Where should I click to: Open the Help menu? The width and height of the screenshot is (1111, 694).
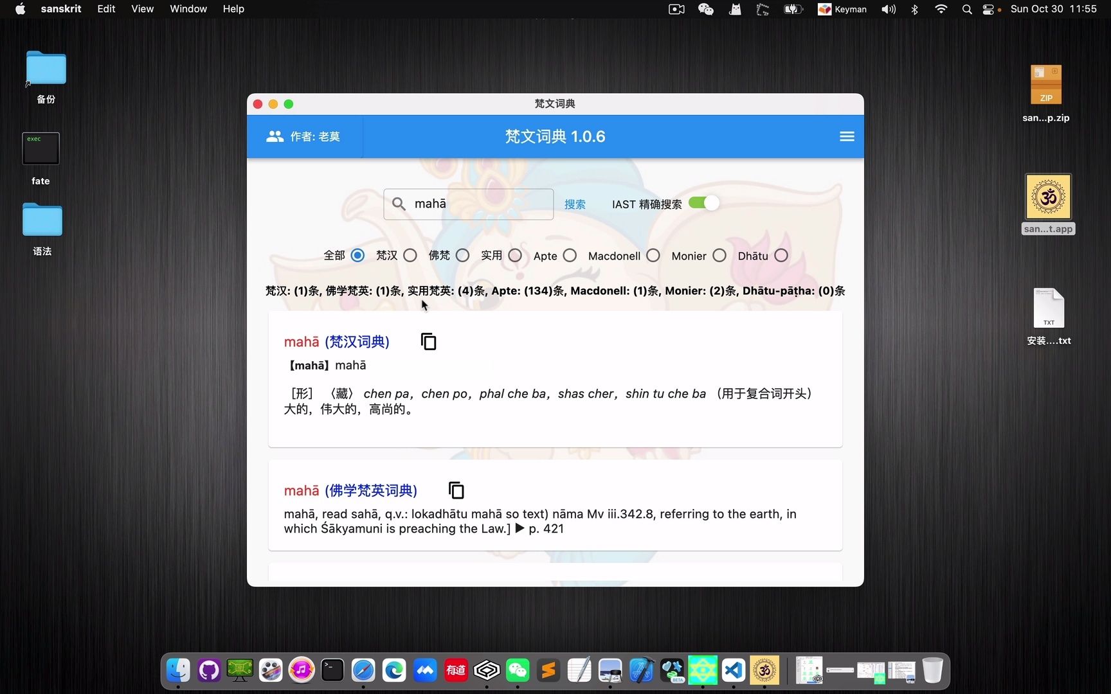(233, 9)
